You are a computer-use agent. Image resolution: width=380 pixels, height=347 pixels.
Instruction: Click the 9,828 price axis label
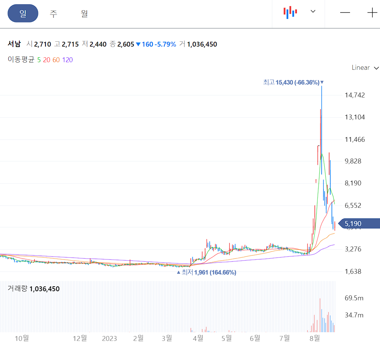pos(353,161)
